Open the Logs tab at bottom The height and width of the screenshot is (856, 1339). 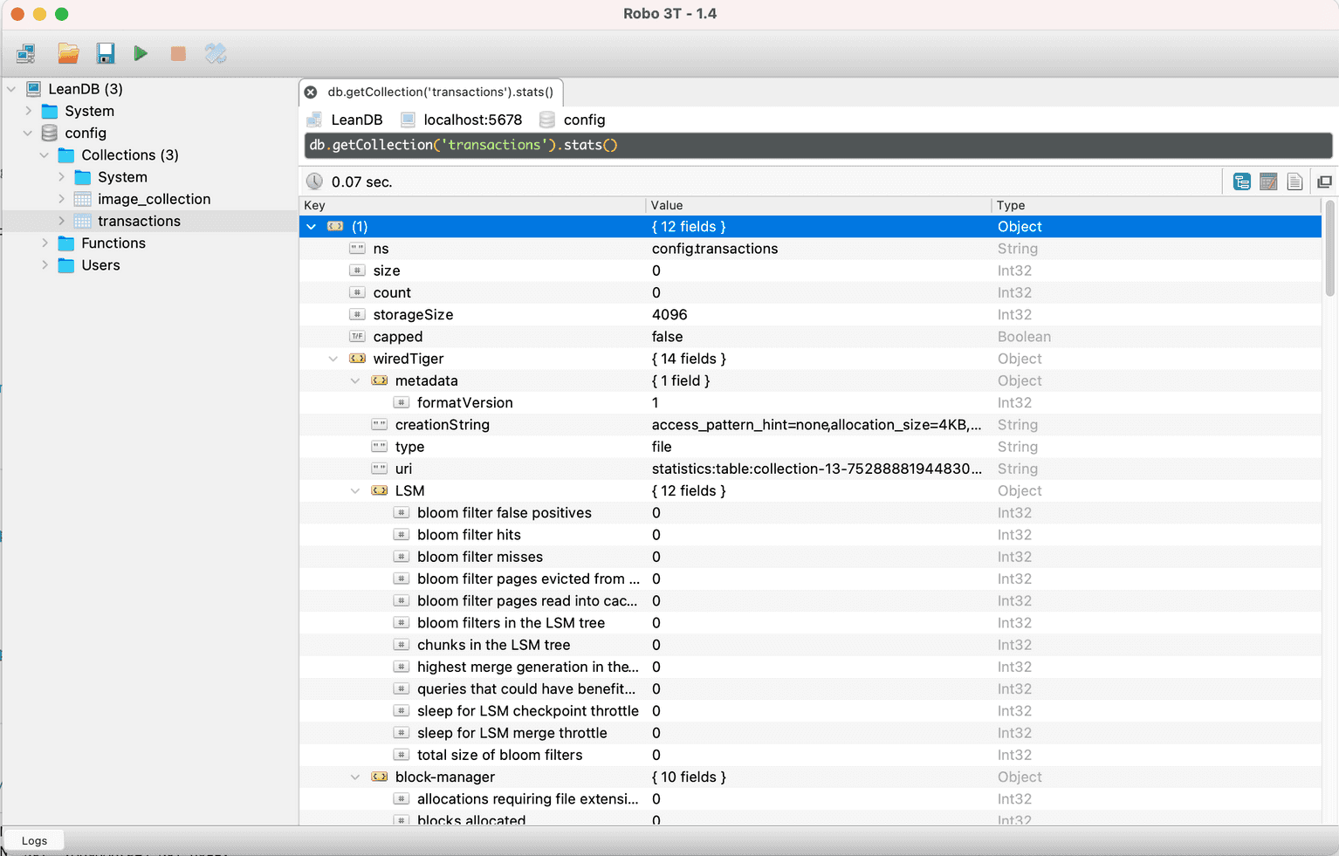point(34,840)
